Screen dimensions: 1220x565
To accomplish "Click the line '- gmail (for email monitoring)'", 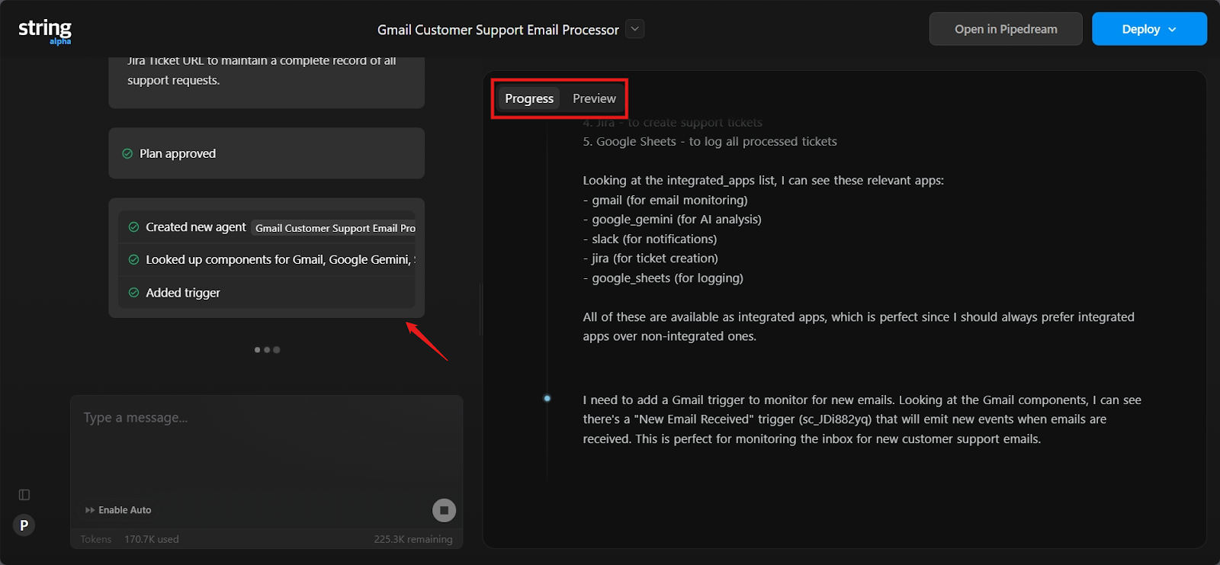I will [666, 200].
